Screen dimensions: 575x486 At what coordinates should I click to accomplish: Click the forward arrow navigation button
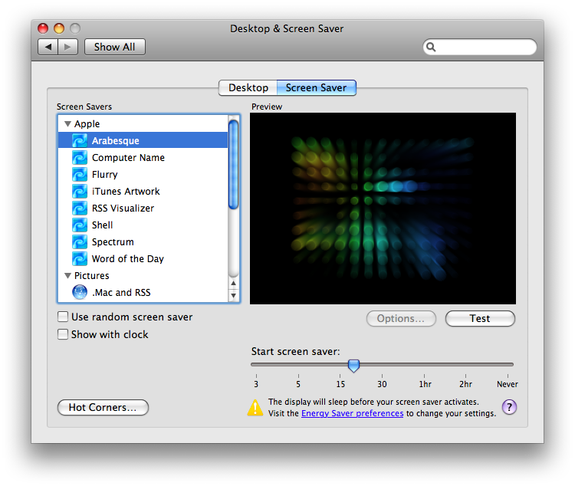[67, 47]
